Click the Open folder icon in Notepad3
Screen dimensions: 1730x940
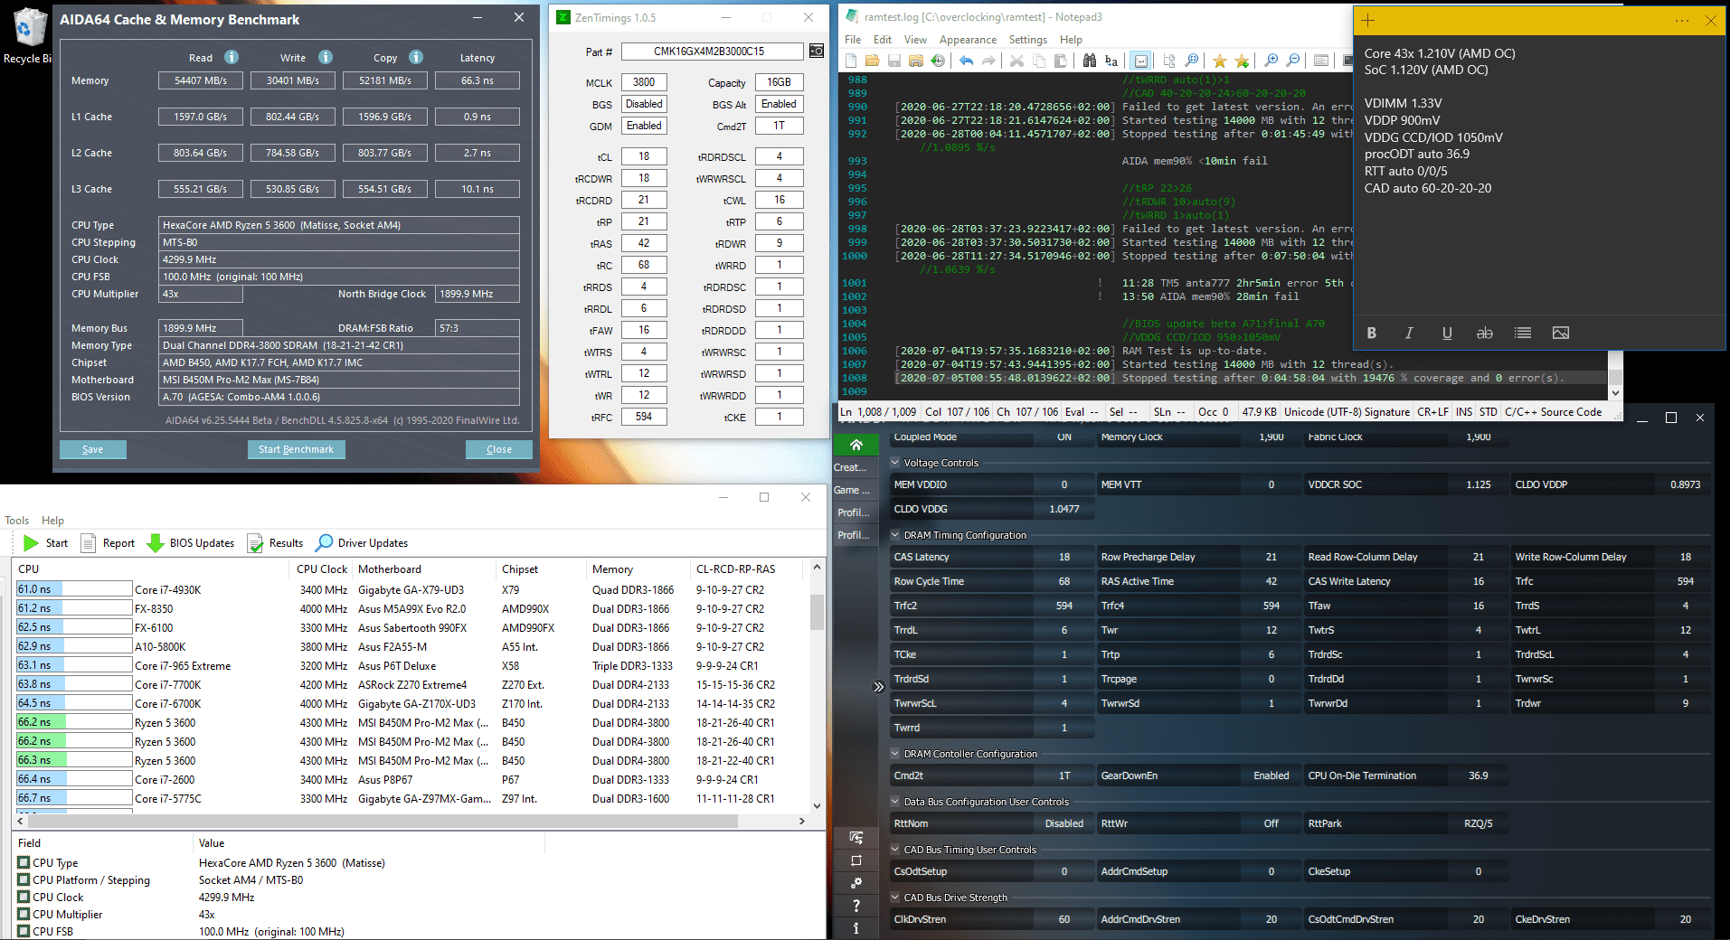coord(872,61)
